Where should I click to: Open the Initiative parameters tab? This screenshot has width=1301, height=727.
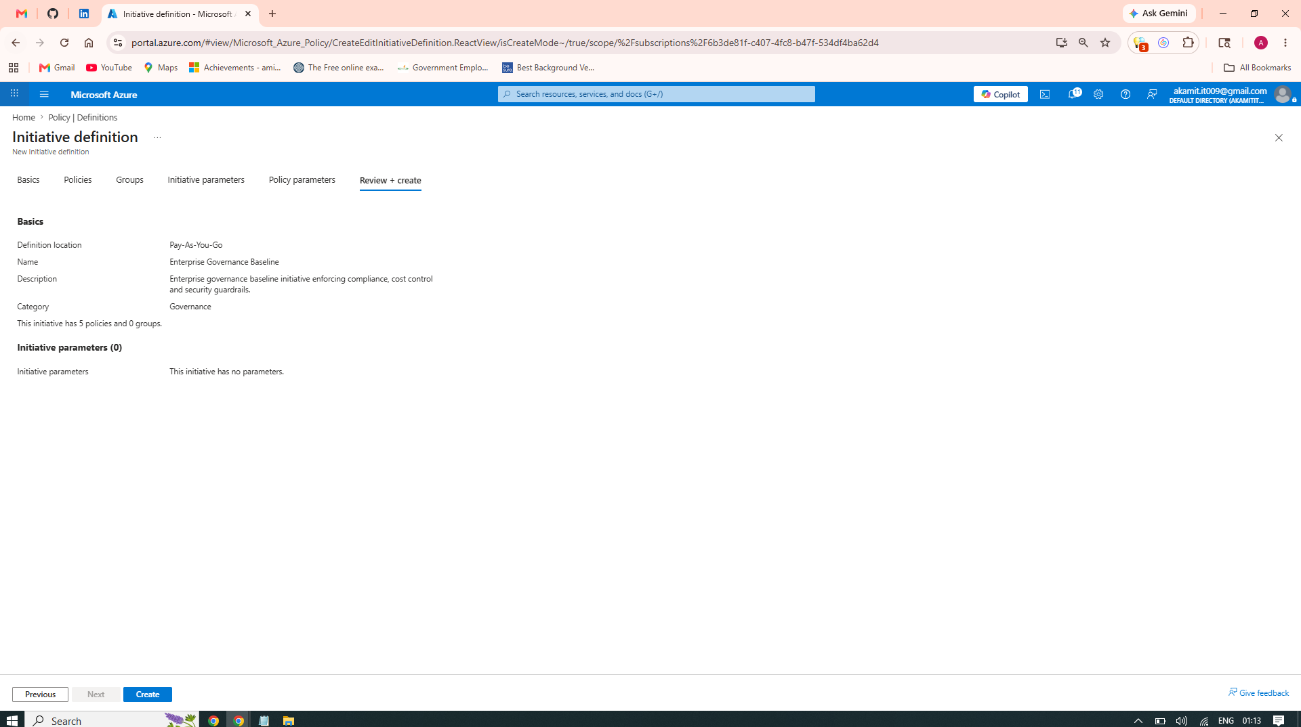pyautogui.click(x=206, y=179)
